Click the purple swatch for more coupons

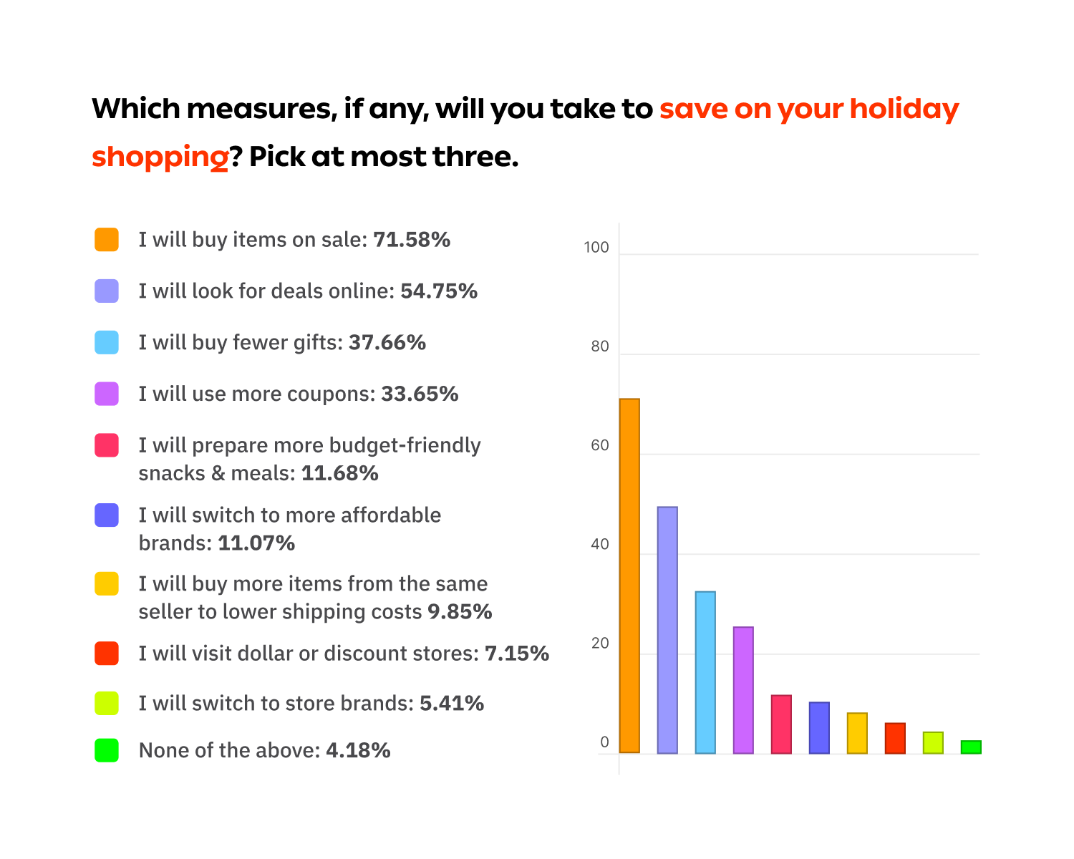click(x=107, y=394)
